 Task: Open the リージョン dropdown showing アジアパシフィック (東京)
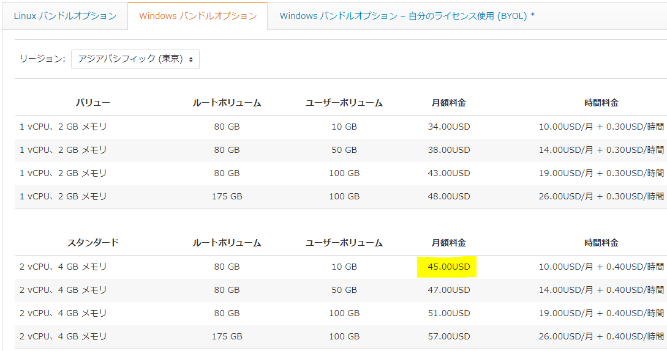click(x=135, y=59)
